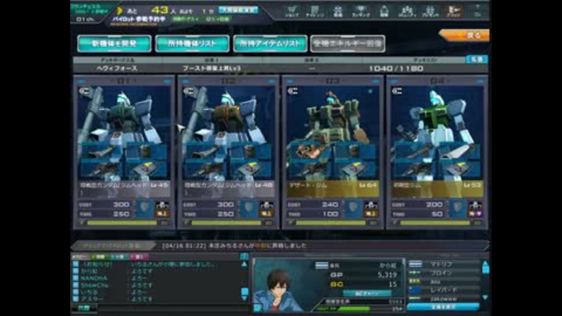The image size is (562, 316).
Task: Click the rifle weapon icon on slot 04
Action: coord(414,152)
